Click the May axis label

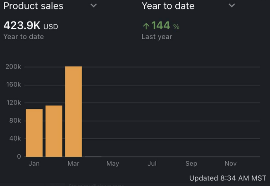(x=112, y=164)
